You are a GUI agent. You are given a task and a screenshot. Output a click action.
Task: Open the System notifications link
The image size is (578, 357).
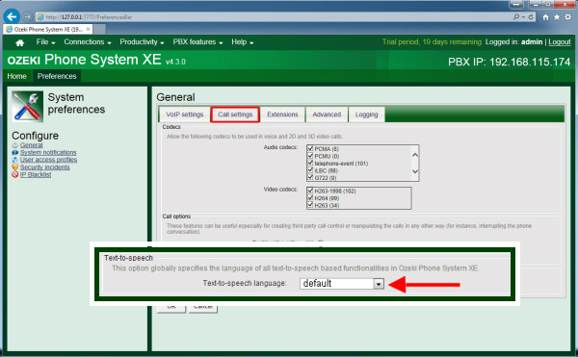48,152
